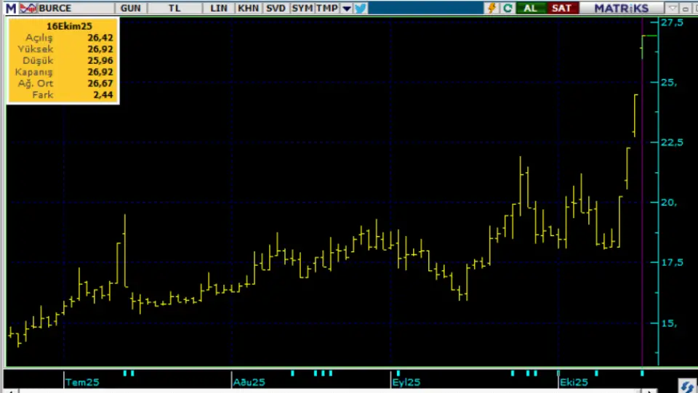Viewport: 698px width, 393px height.
Task: Click the chart symbol icon beside BURCE
Action: coord(28,8)
